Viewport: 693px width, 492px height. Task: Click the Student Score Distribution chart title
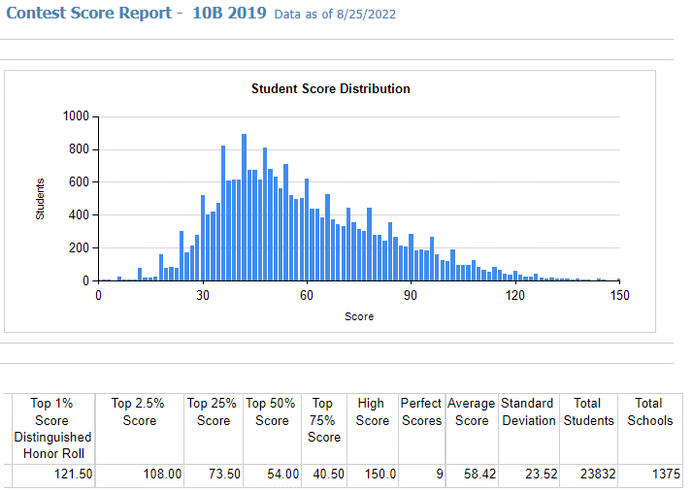pos(330,88)
